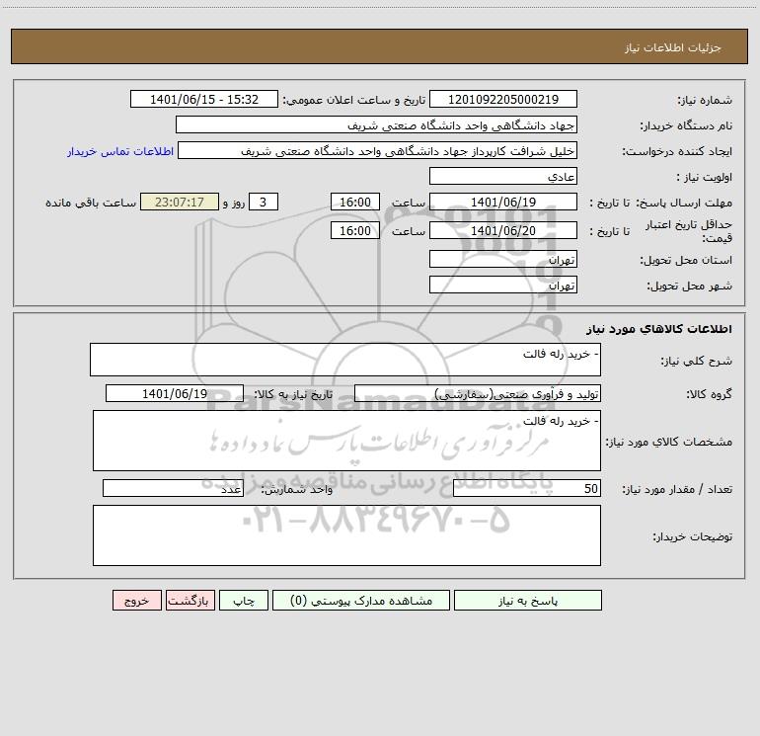Click the خروج exit button
Screen dimensions: 760x736
(136, 600)
